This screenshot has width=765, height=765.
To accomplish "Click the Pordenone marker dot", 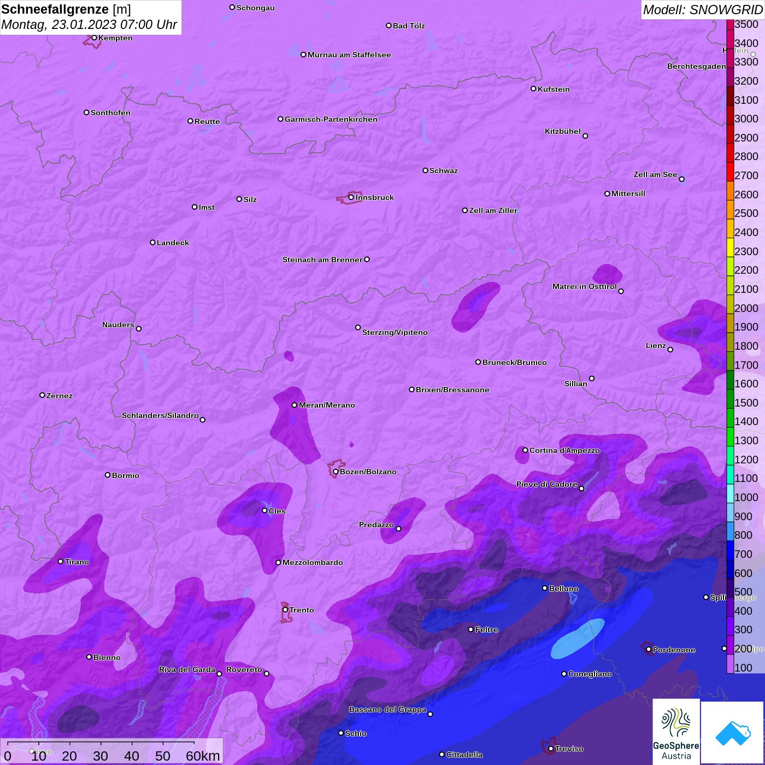I will 649,650.
